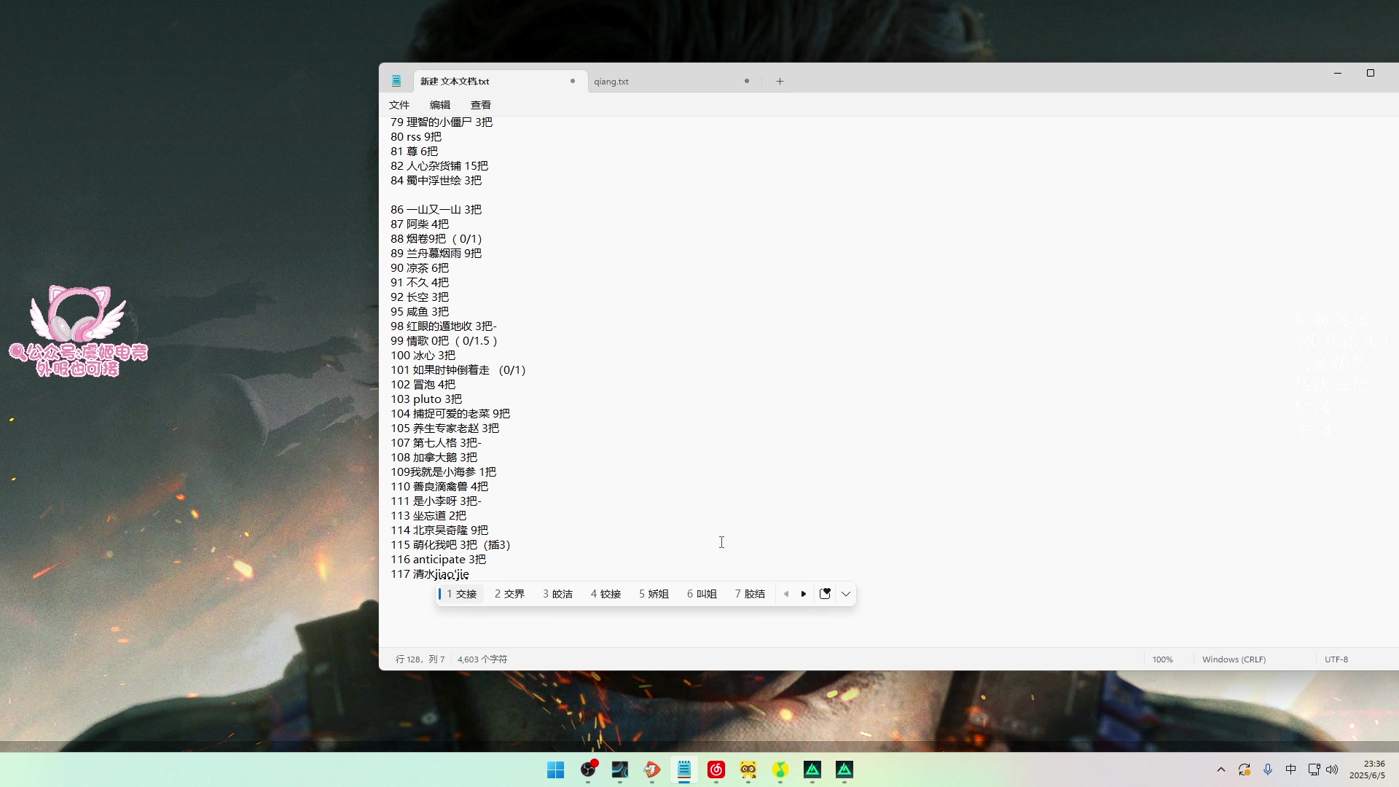Open the IME emoji panel icon
This screenshot has width=1399, height=787.
tap(825, 594)
